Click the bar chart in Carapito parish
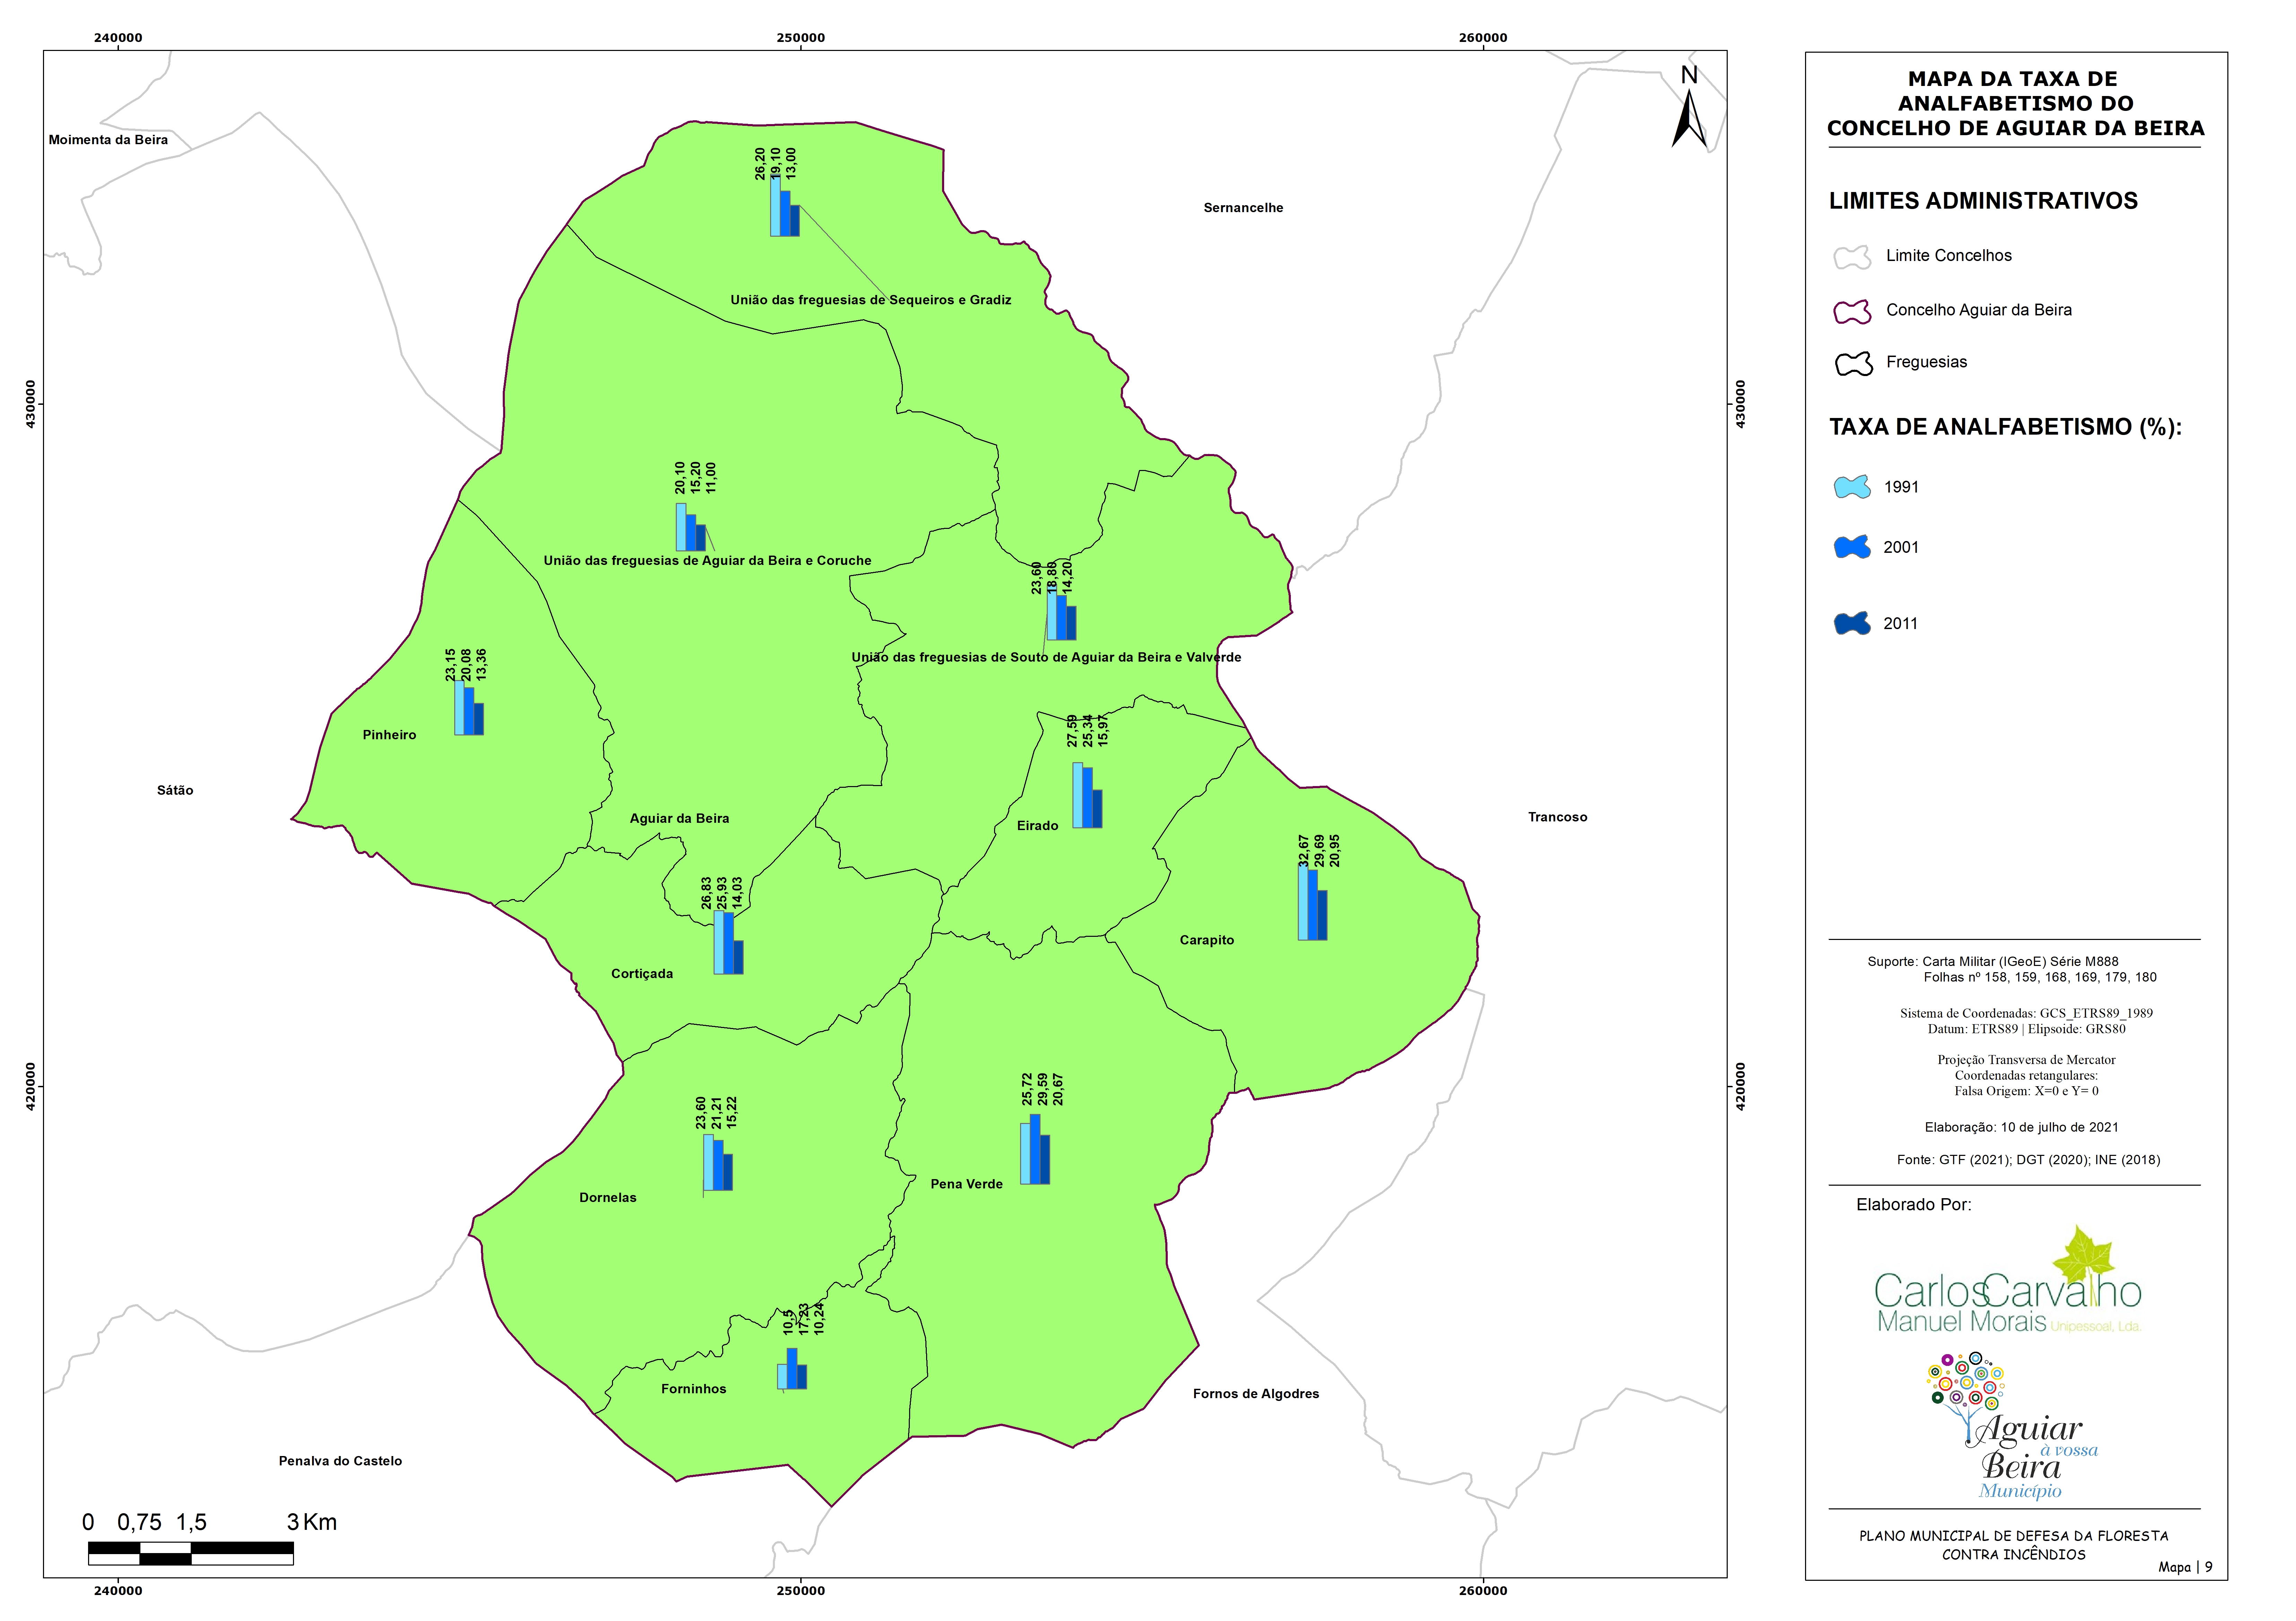The width and height of the screenshot is (2296, 1621). [1313, 903]
